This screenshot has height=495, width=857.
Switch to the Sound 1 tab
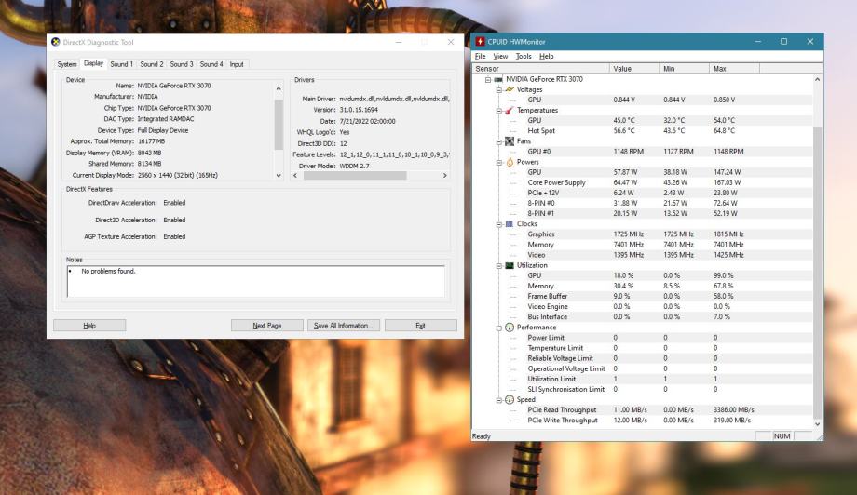(121, 64)
